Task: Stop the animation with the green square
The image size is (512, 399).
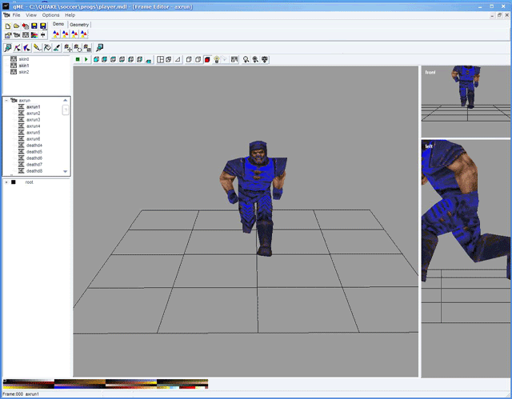Action: pyautogui.click(x=78, y=59)
